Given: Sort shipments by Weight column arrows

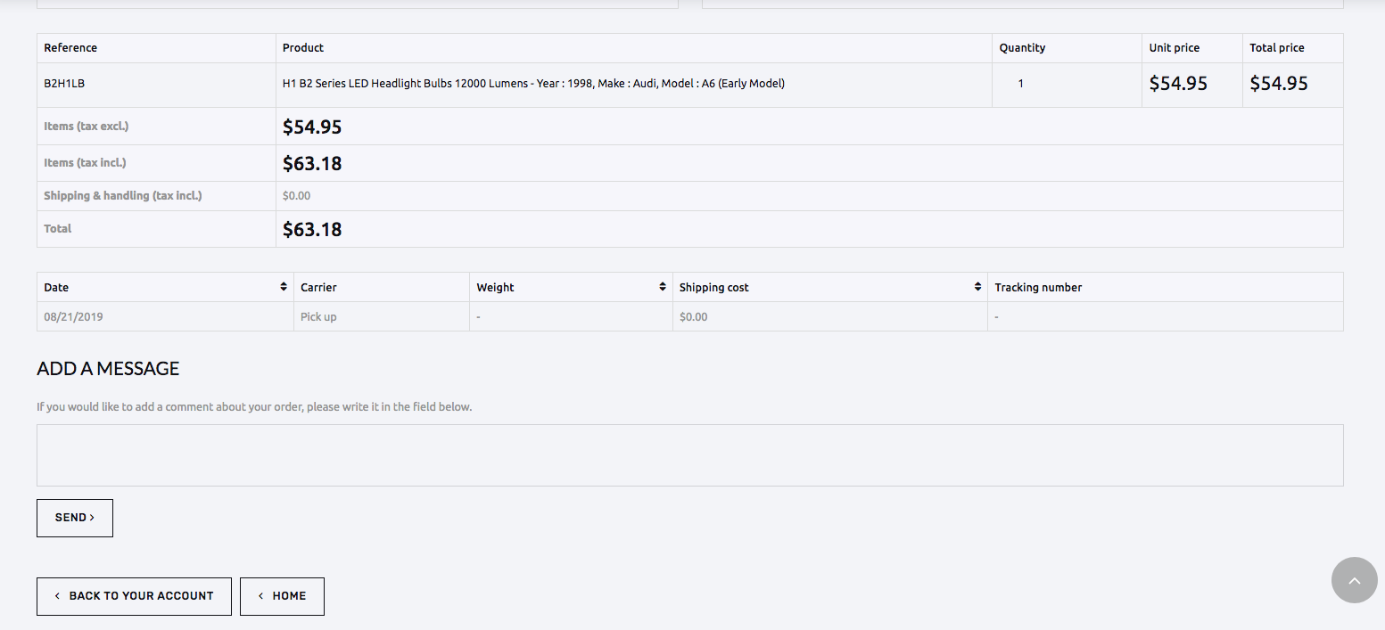Looking at the screenshot, I should 663,287.
